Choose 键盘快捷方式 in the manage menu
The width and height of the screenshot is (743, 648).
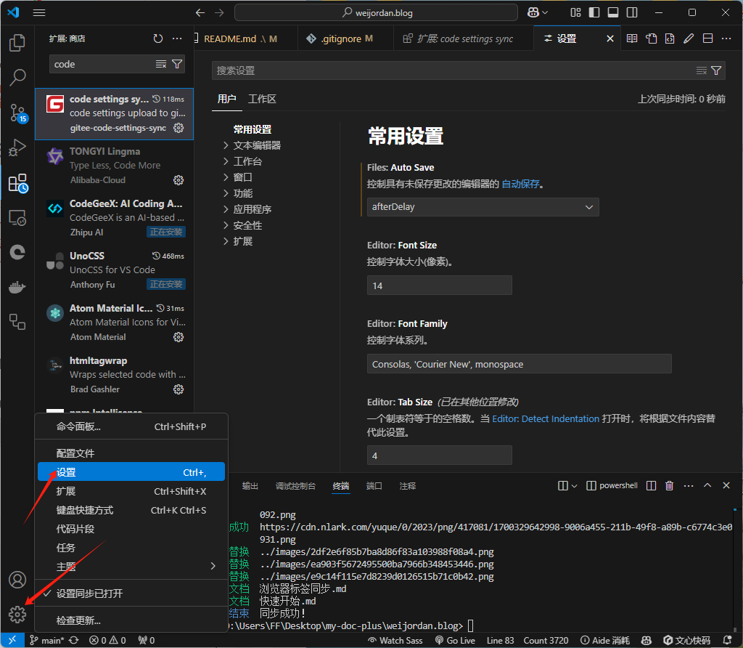coord(132,510)
